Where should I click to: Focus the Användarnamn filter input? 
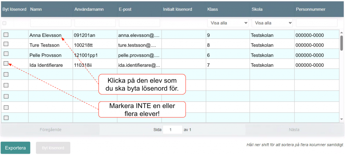95,23
